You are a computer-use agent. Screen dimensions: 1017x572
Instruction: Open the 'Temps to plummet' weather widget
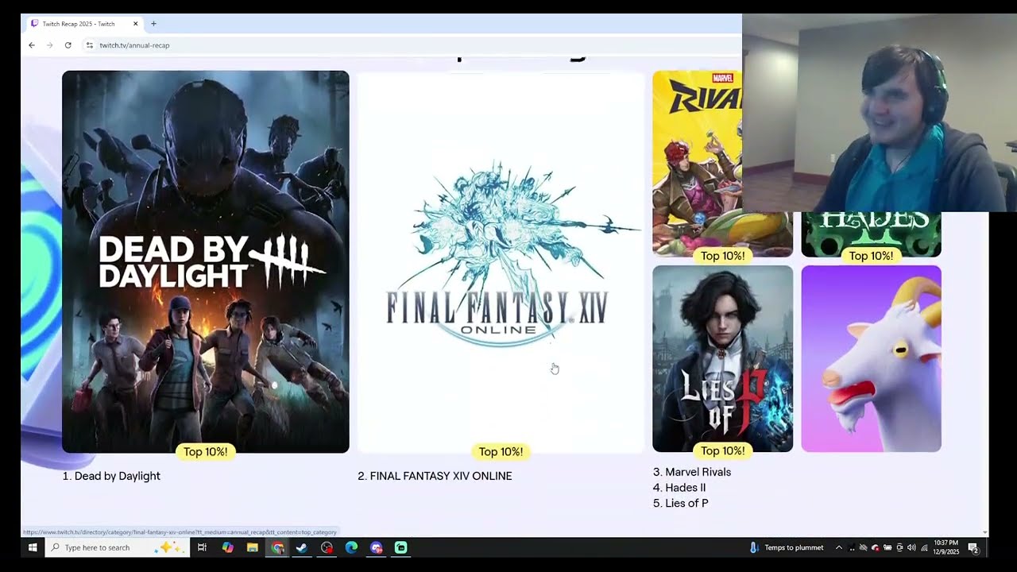click(787, 547)
